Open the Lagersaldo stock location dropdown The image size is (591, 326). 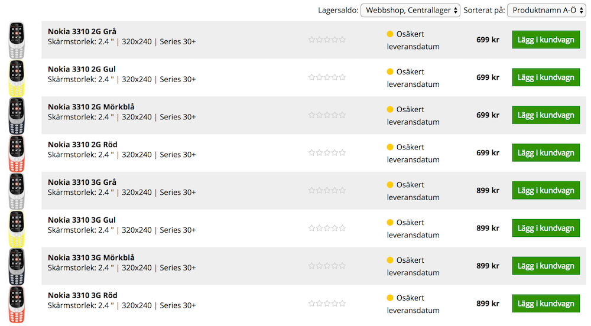[410, 10]
